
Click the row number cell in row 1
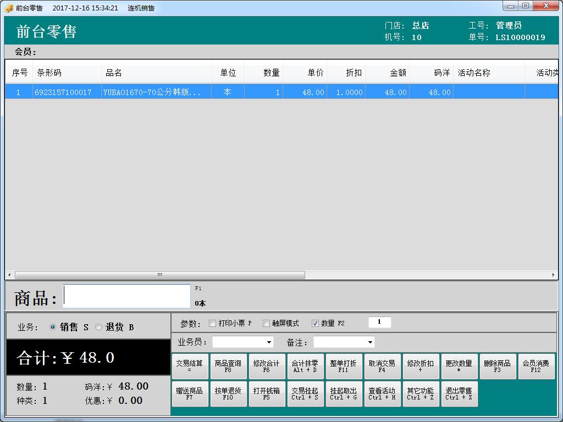point(19,92)
